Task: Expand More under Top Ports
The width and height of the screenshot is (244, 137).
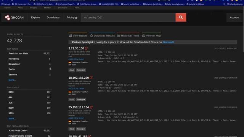Action: (12, 118)
